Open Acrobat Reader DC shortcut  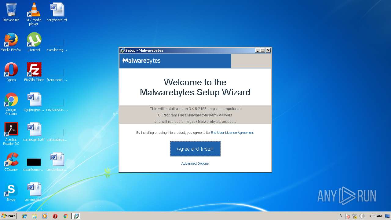coord(11,134)
